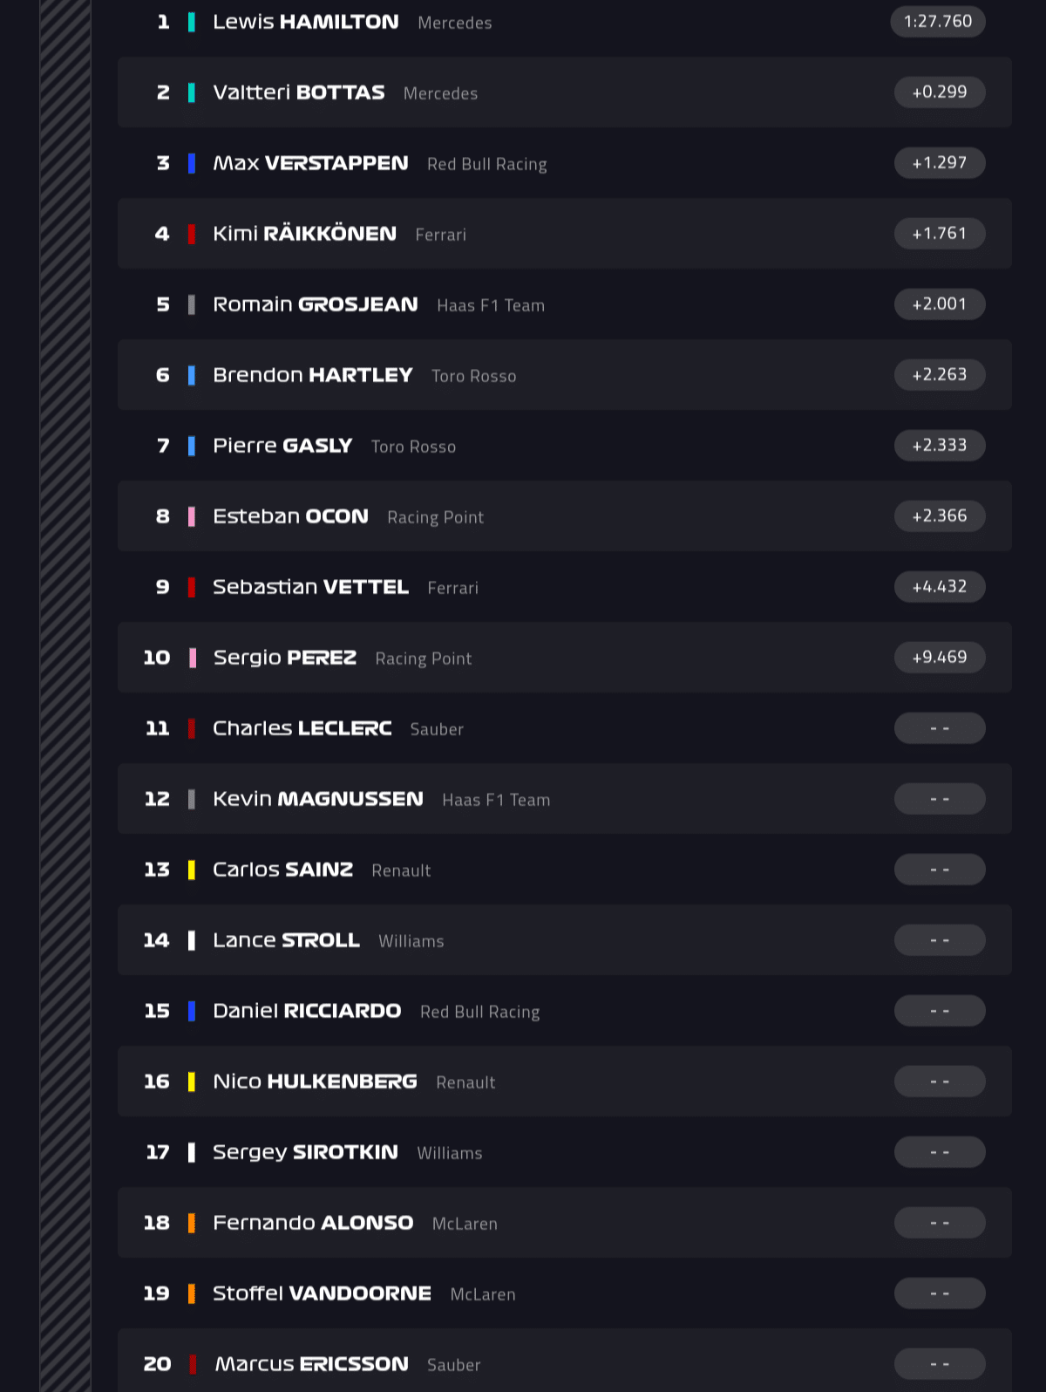Open Marcus Ericsson position 20 row
This screenshot has height=1392, width=1046.
tap(565, 1361)
